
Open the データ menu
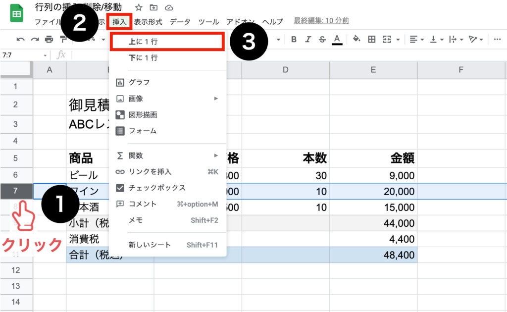point(180,22)
